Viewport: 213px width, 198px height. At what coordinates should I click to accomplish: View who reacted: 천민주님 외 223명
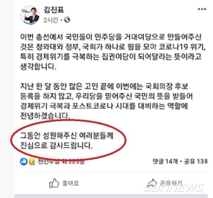tap(61, 161)
